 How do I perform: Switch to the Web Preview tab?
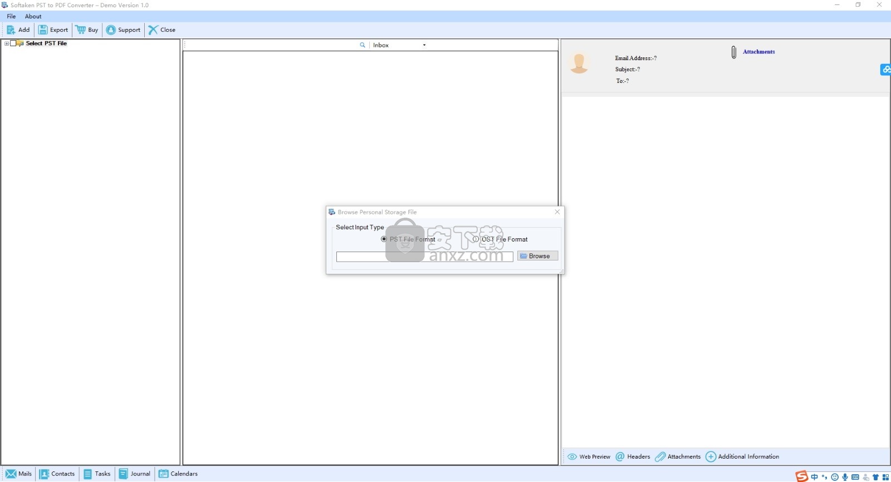coord(589,457)
